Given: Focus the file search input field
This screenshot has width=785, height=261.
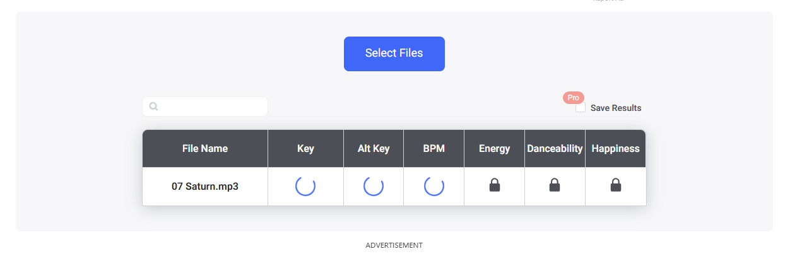Looking at the screenshot, I should 205,107.
